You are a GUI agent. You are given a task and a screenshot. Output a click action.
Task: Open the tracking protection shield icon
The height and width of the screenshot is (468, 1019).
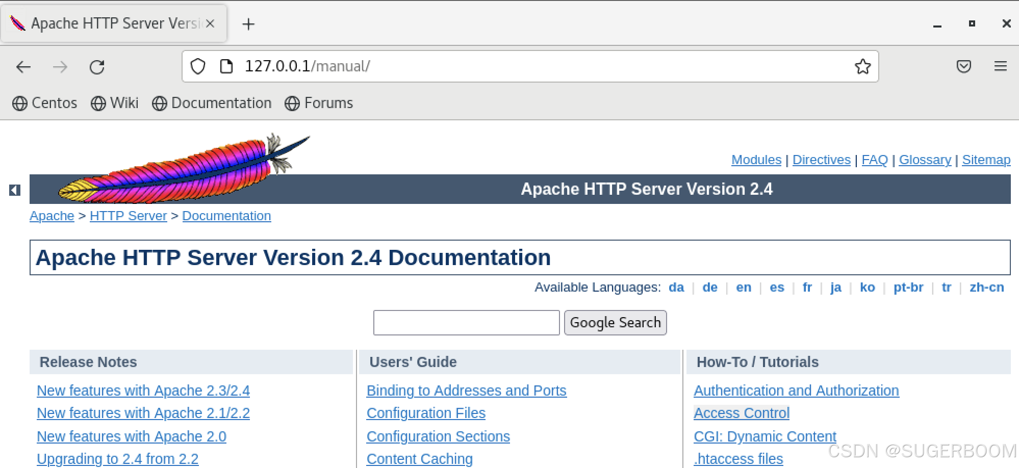point(198,66)
